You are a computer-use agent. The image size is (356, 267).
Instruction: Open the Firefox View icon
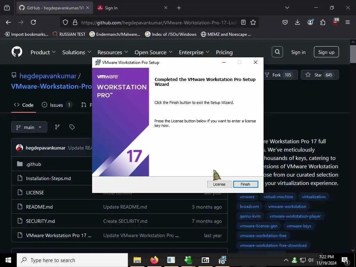(7, 8)
